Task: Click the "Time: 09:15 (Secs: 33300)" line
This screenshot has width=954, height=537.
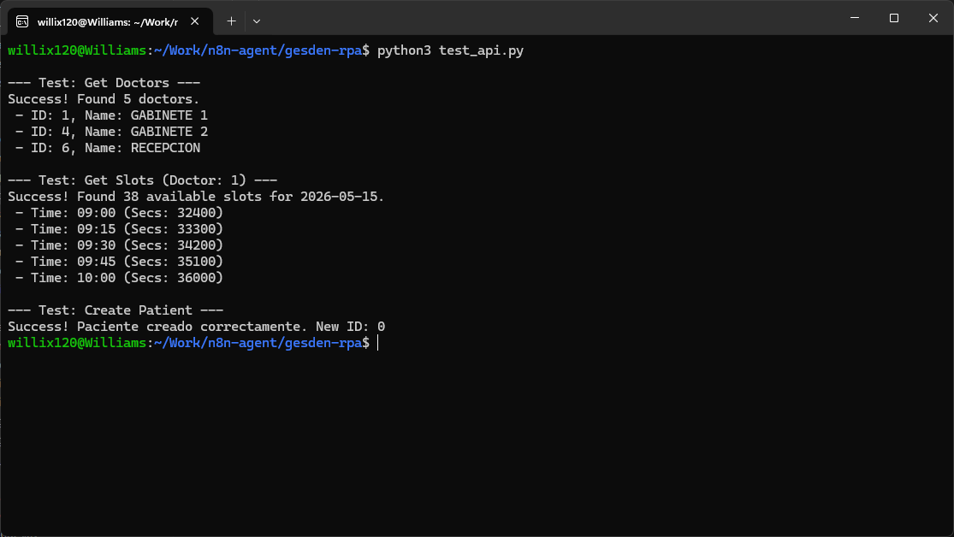Action: pyautogui.click(x=119, y=229)
